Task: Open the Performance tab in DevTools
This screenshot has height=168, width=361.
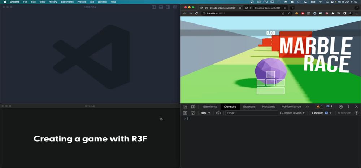Action: (x=291, y=107)
